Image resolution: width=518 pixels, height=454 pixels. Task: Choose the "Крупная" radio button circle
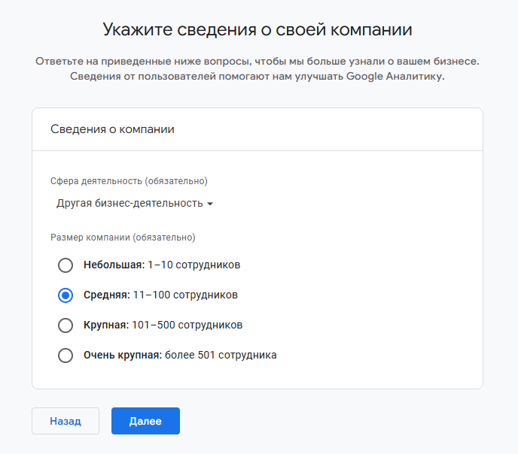click(x=66, y=325)
